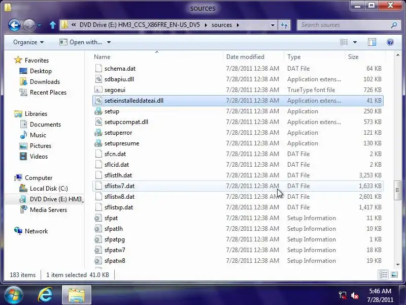Screen dimensions: 406x305
Task: Click the search magnifier icon
Action: [394, 25]
